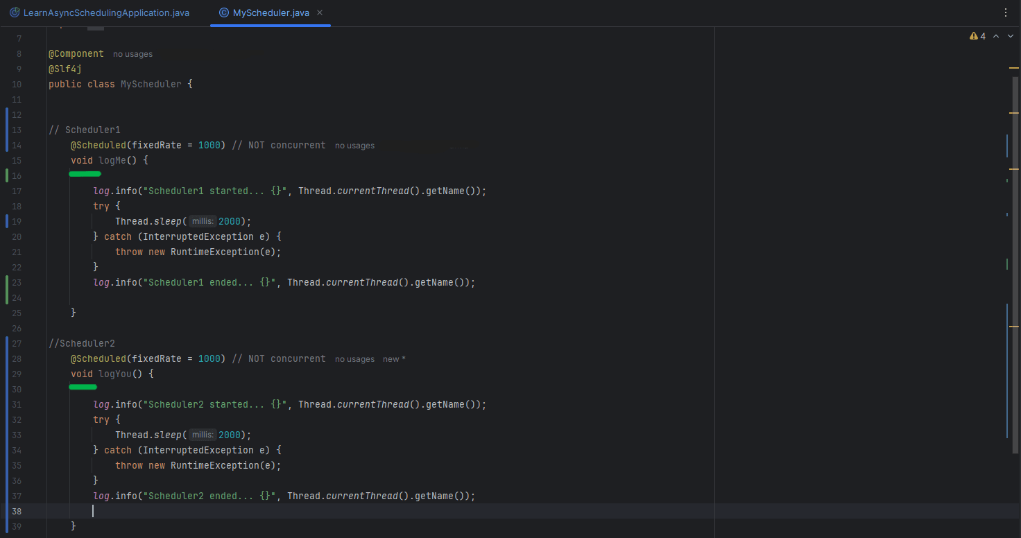Click 'no usages' hint on line 14
Viewport: 1021px width, 538px height.
[x=354, y=146]
